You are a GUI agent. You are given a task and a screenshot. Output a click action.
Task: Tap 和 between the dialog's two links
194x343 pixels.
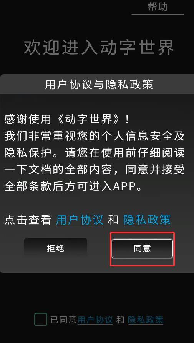point(113,220)
